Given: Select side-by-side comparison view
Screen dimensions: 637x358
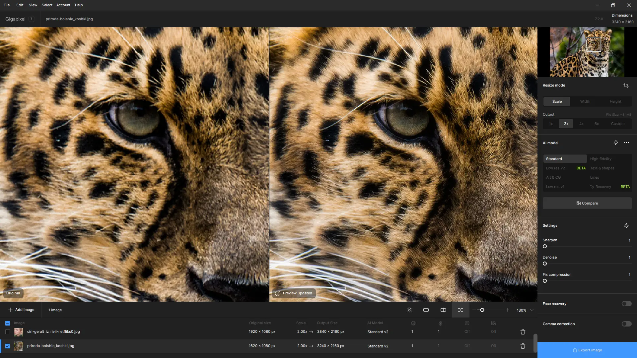Looking at the screenshot, I should pyautogui.click(x=460, y=310).
